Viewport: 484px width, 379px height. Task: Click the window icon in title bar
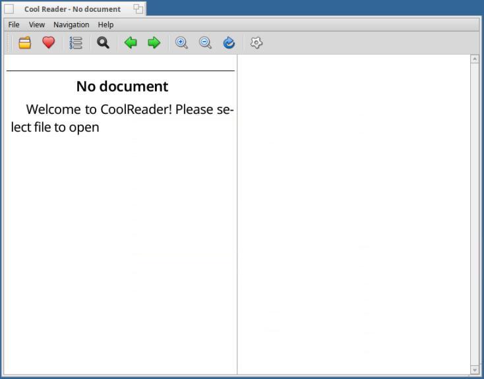[9, 9]
